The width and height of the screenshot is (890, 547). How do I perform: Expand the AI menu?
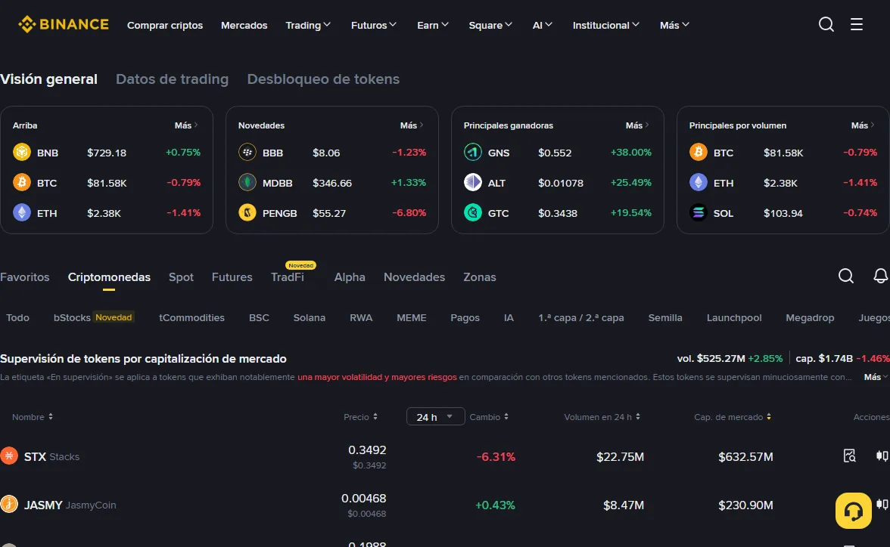[x=542, y=25]
